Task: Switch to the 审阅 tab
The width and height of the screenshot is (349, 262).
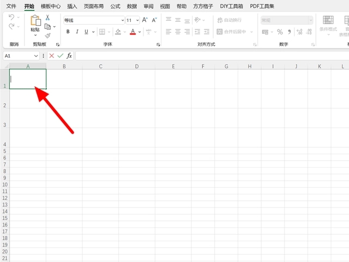Action: click(148, 6)
